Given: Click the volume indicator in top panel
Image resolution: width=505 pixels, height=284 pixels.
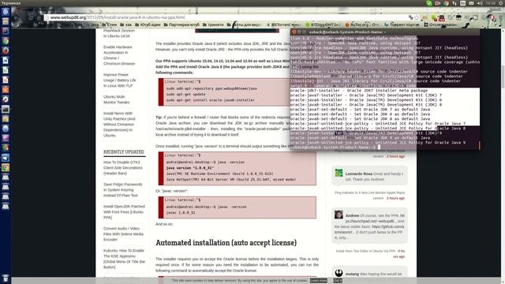Looking at the screenshot, I should coord(480,3).
